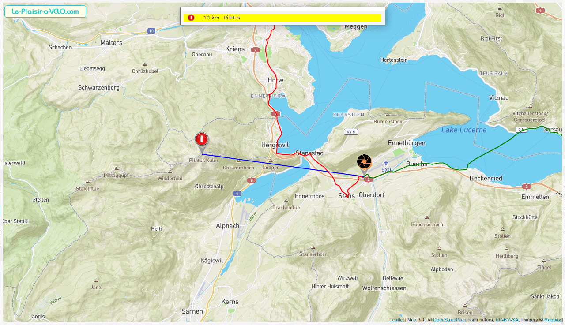Click route 2 shield near Kriens
This screenshot has height=325, width=565.
tap(255, 50)
